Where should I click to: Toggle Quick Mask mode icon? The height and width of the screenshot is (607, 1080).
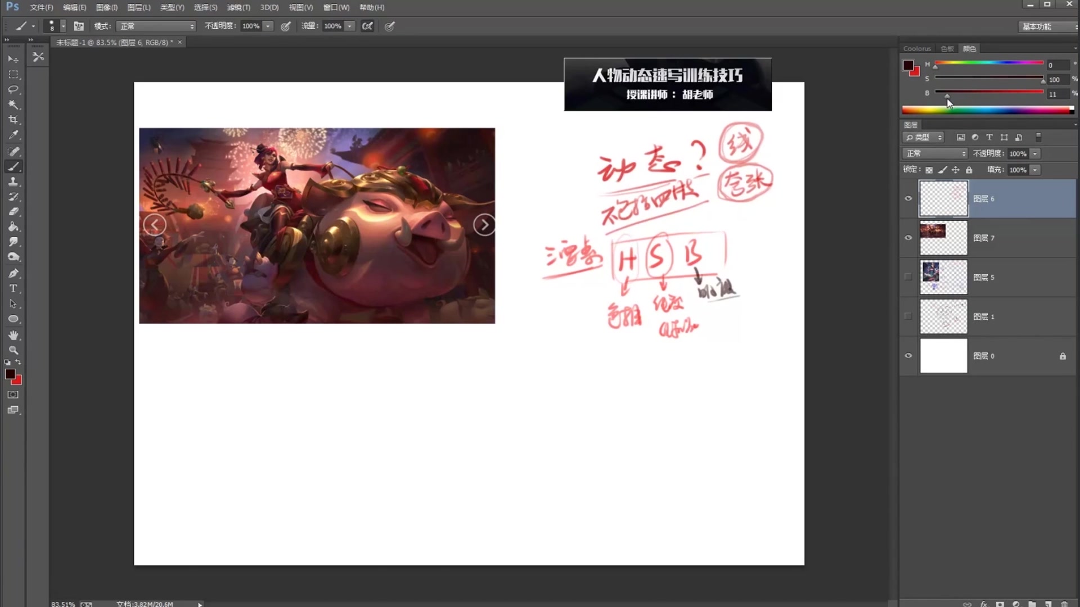(13, 395)
